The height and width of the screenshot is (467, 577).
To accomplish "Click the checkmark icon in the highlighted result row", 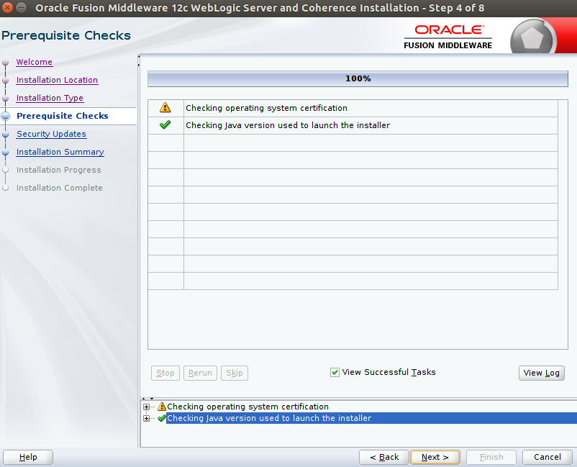I will [x=161, y=418].
